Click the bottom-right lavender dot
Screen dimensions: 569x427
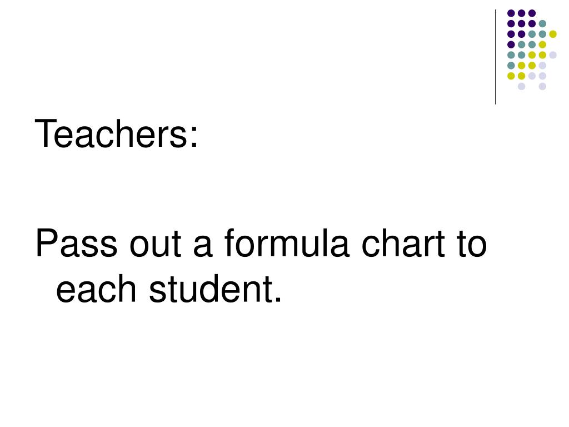(542, 86)
